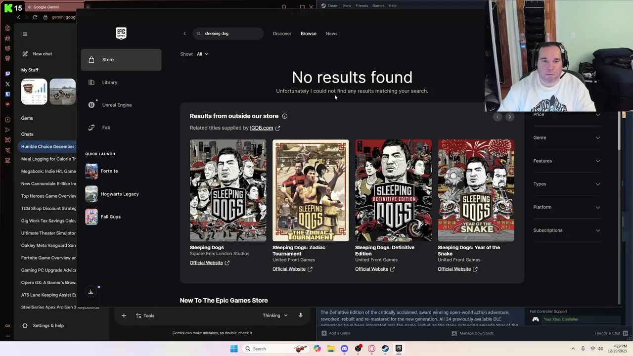Show hidden system tray icons
Screen dimensions: 633x356
[x=573, y=349]
